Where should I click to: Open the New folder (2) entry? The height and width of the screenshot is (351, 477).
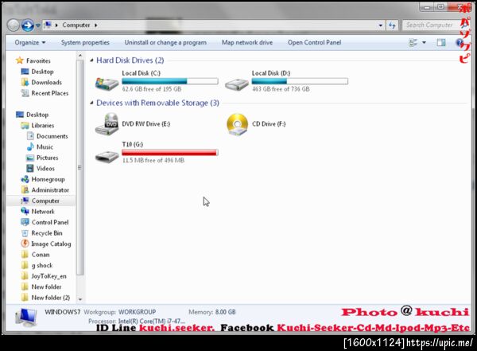click(x=51, y=298)
